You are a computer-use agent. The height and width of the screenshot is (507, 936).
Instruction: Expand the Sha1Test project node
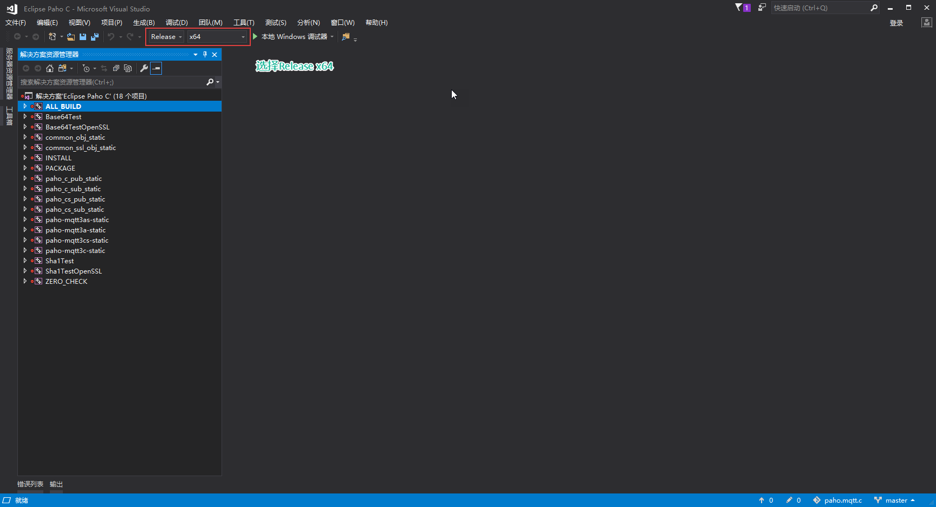click(x=25, y=261)
